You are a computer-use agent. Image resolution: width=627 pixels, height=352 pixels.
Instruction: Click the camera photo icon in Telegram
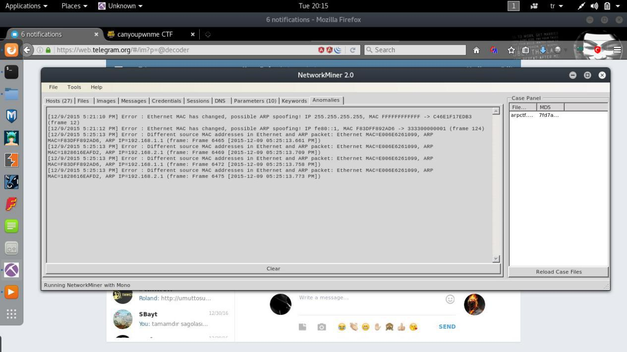click(x=322, y=327)
